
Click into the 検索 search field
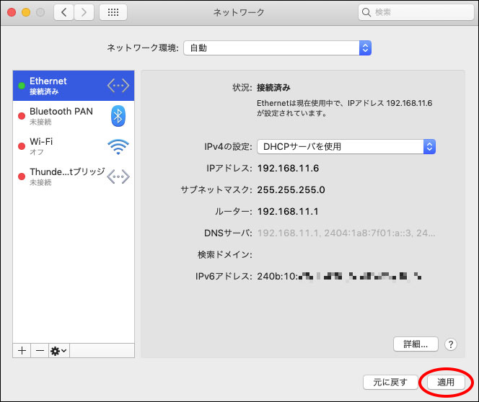(x=416, y=12)
